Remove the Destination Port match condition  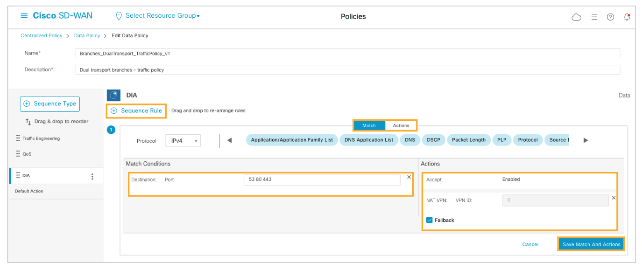coord(409,177)
